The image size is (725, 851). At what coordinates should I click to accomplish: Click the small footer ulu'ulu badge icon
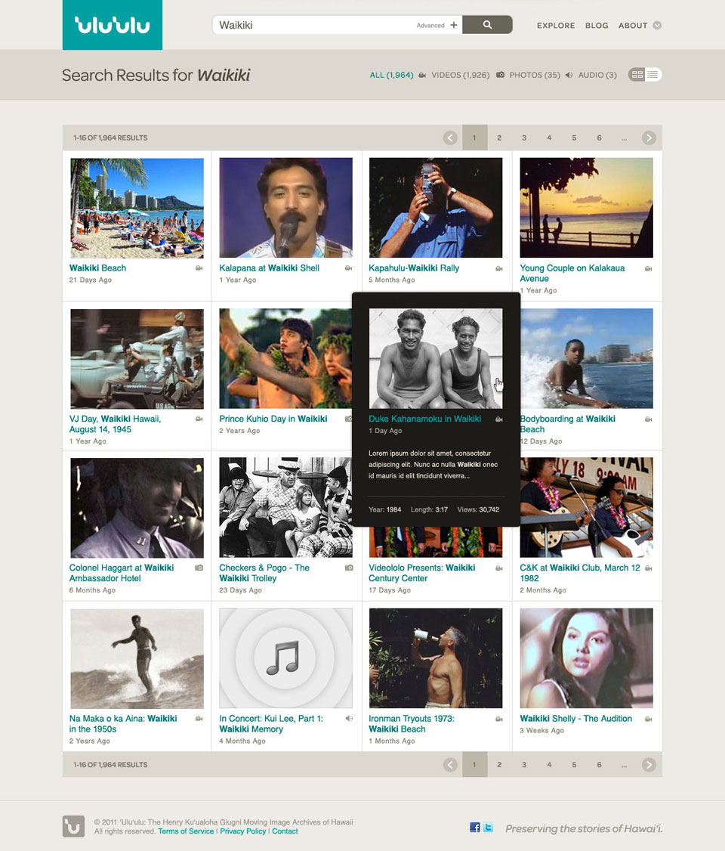coord(73,827)
